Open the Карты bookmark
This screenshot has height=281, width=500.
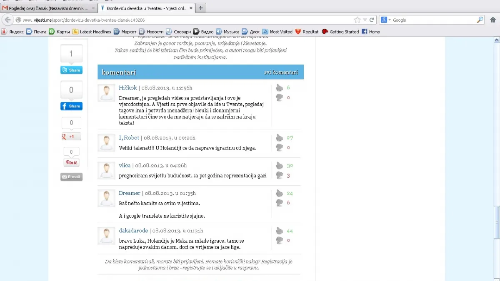60,32
